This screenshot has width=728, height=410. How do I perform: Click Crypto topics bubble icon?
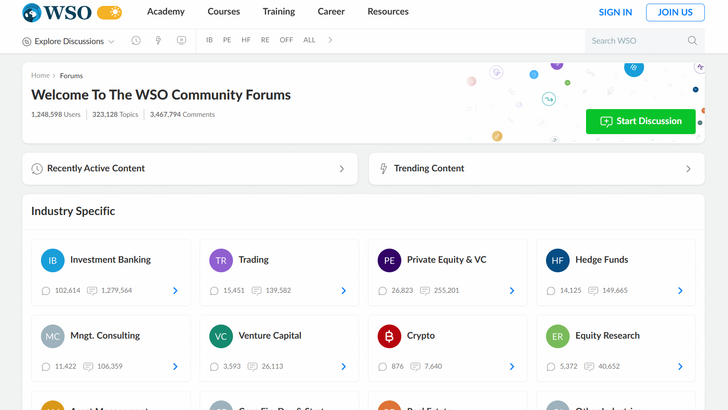383,367
